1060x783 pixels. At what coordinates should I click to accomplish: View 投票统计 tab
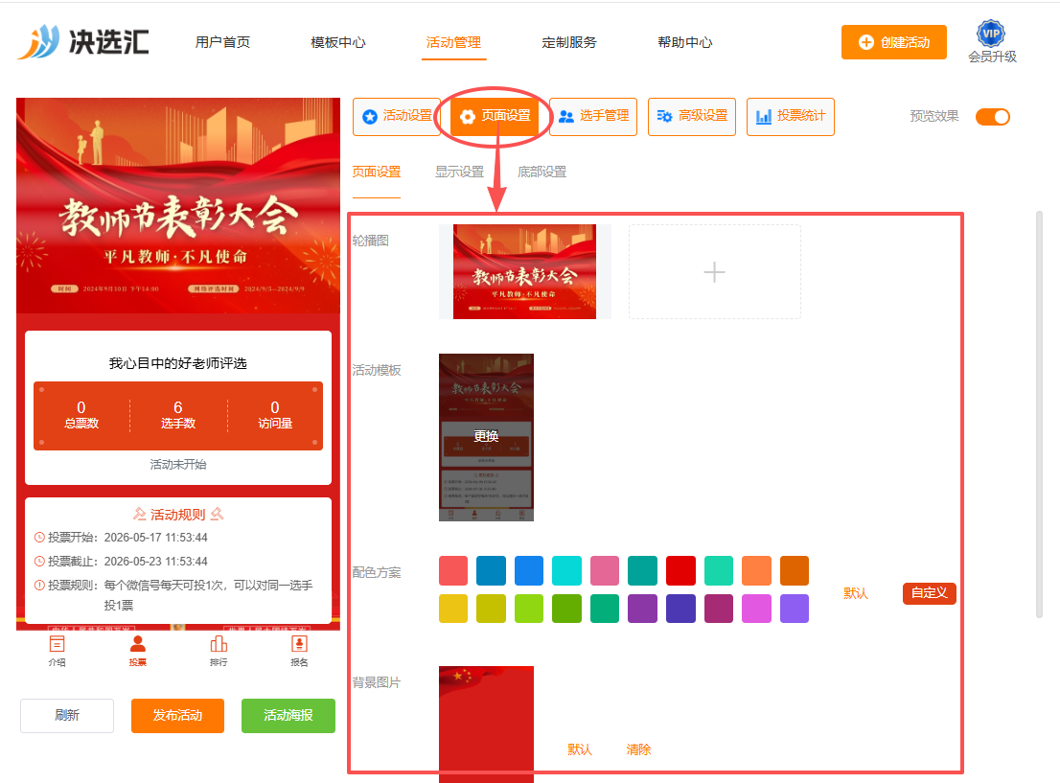(791, 116)
